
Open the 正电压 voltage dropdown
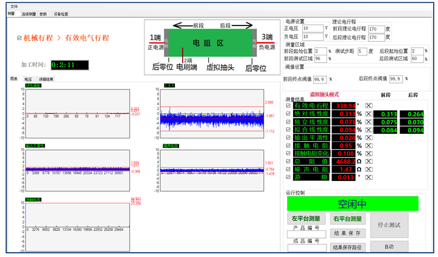coord(325,28)
